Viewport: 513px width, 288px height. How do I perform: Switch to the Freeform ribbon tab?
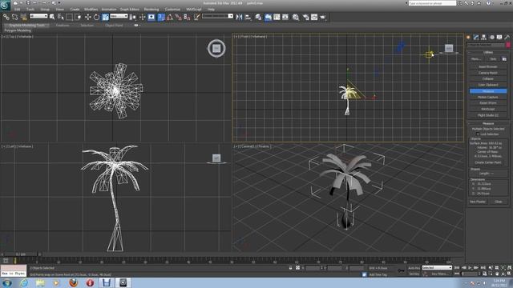tap(63, 25)
